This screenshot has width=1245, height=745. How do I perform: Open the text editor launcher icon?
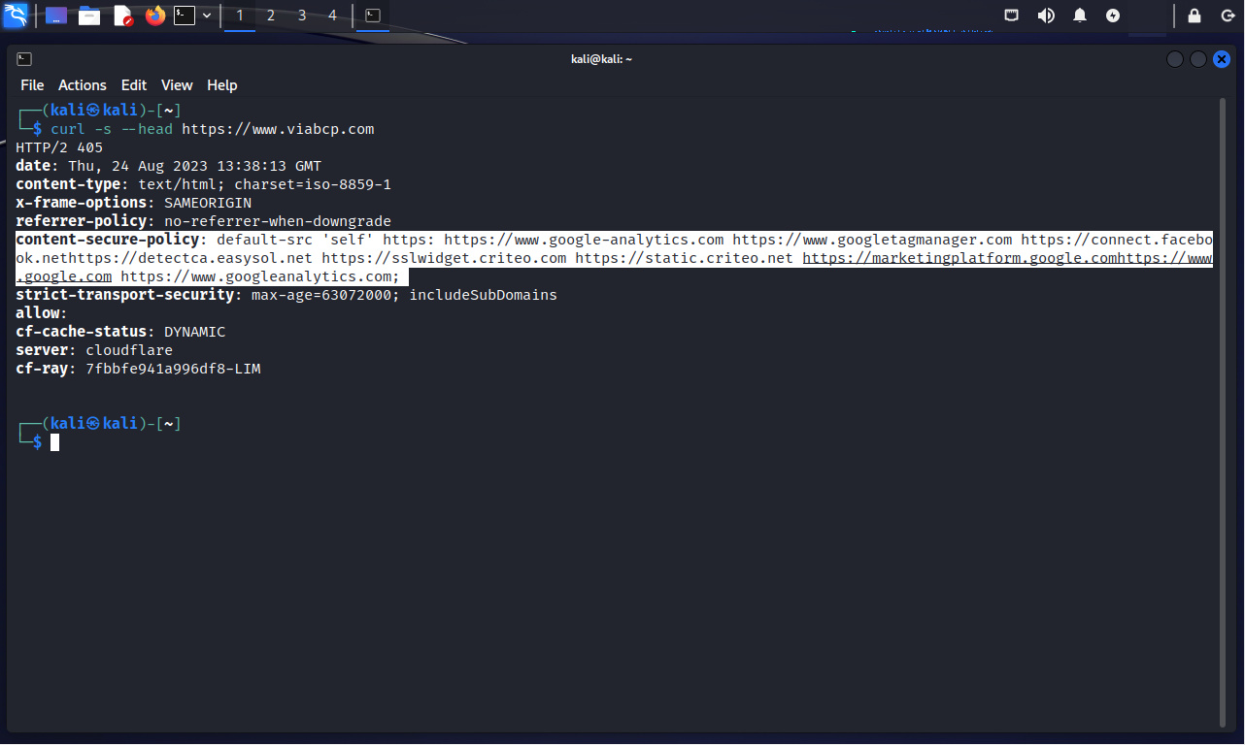tap(122, 16)
